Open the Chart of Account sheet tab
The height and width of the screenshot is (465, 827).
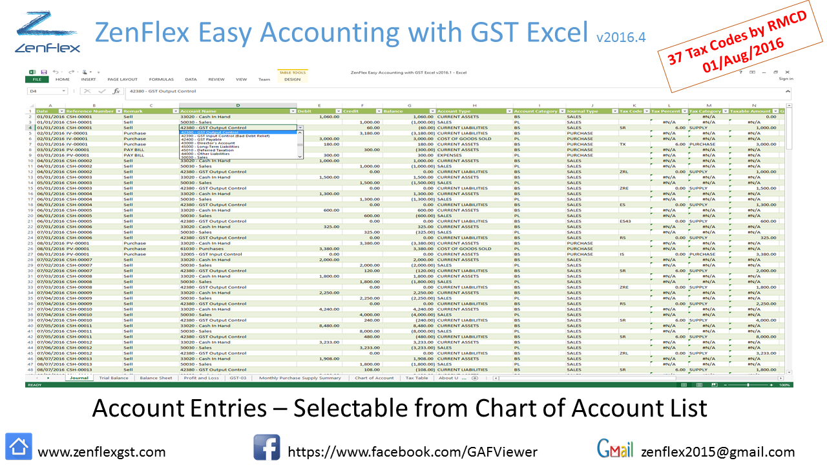(374, 378)
